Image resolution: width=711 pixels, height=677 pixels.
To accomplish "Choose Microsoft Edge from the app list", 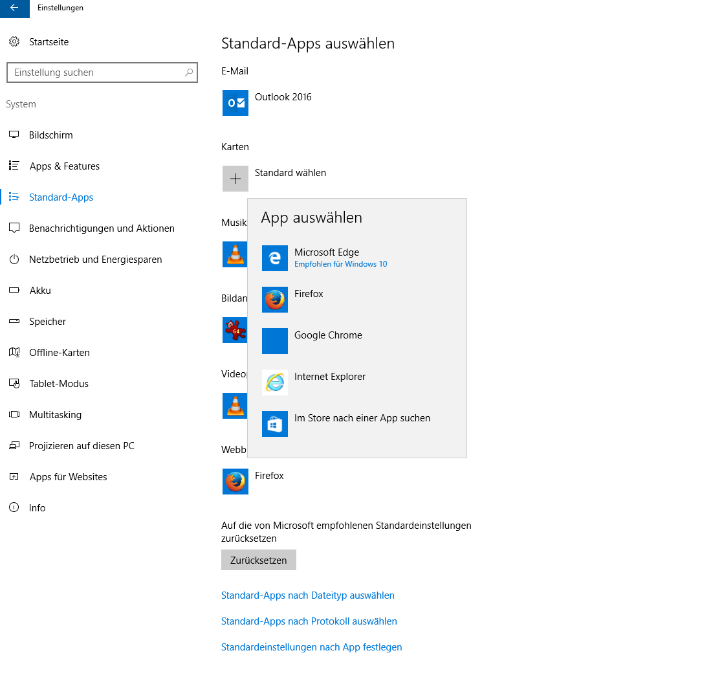I will (x=326, y=258).
